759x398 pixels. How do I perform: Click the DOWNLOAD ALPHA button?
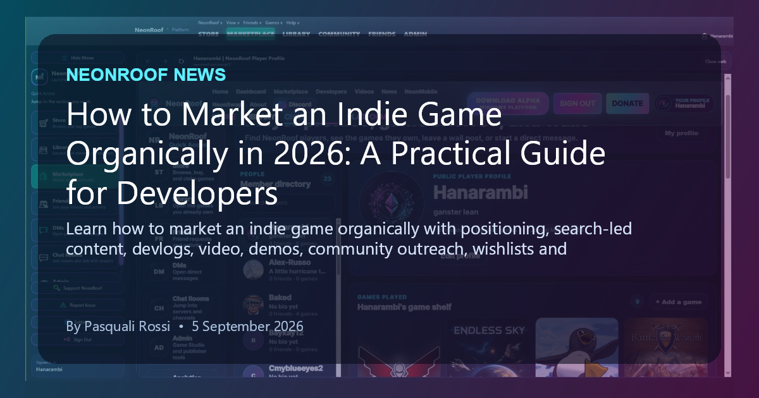[x=508, y=103]
